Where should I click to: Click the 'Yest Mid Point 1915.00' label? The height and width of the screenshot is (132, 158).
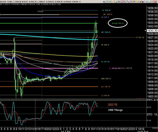pos(123,68)
